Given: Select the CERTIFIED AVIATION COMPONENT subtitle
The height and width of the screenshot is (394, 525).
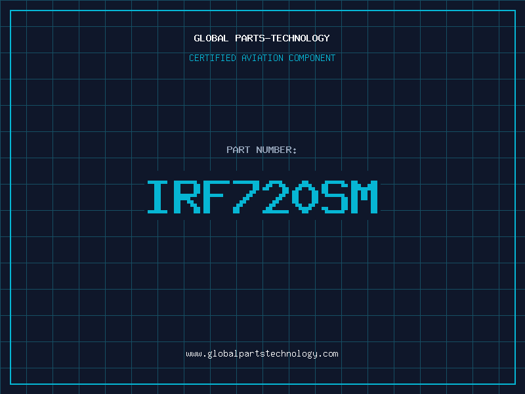Looking at the screenshot, I should (262, 58).
